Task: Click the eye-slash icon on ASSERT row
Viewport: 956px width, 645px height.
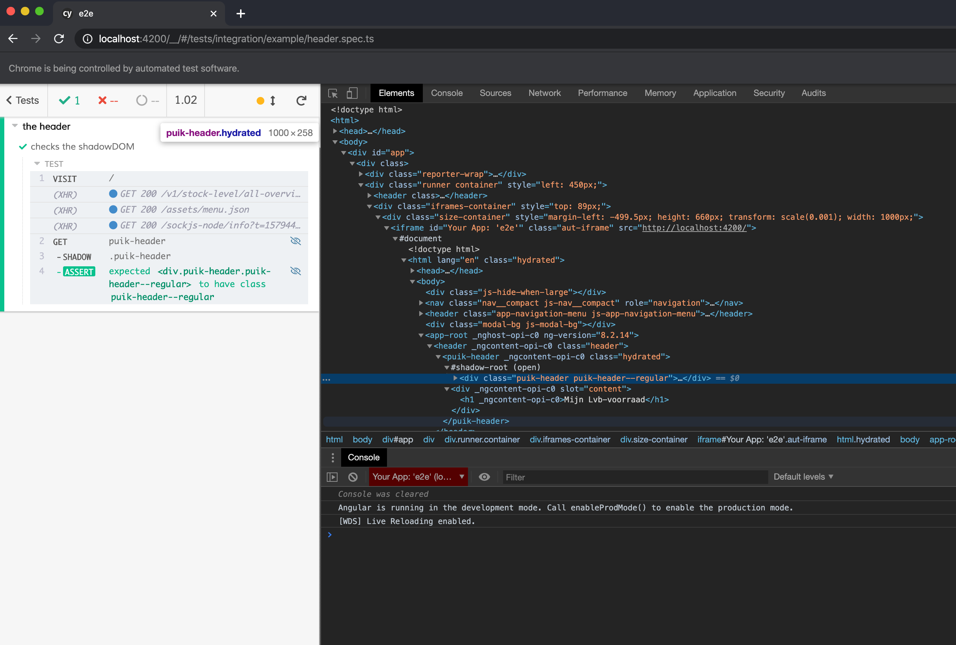Action: pyautogui.click(x=296, y=271)
